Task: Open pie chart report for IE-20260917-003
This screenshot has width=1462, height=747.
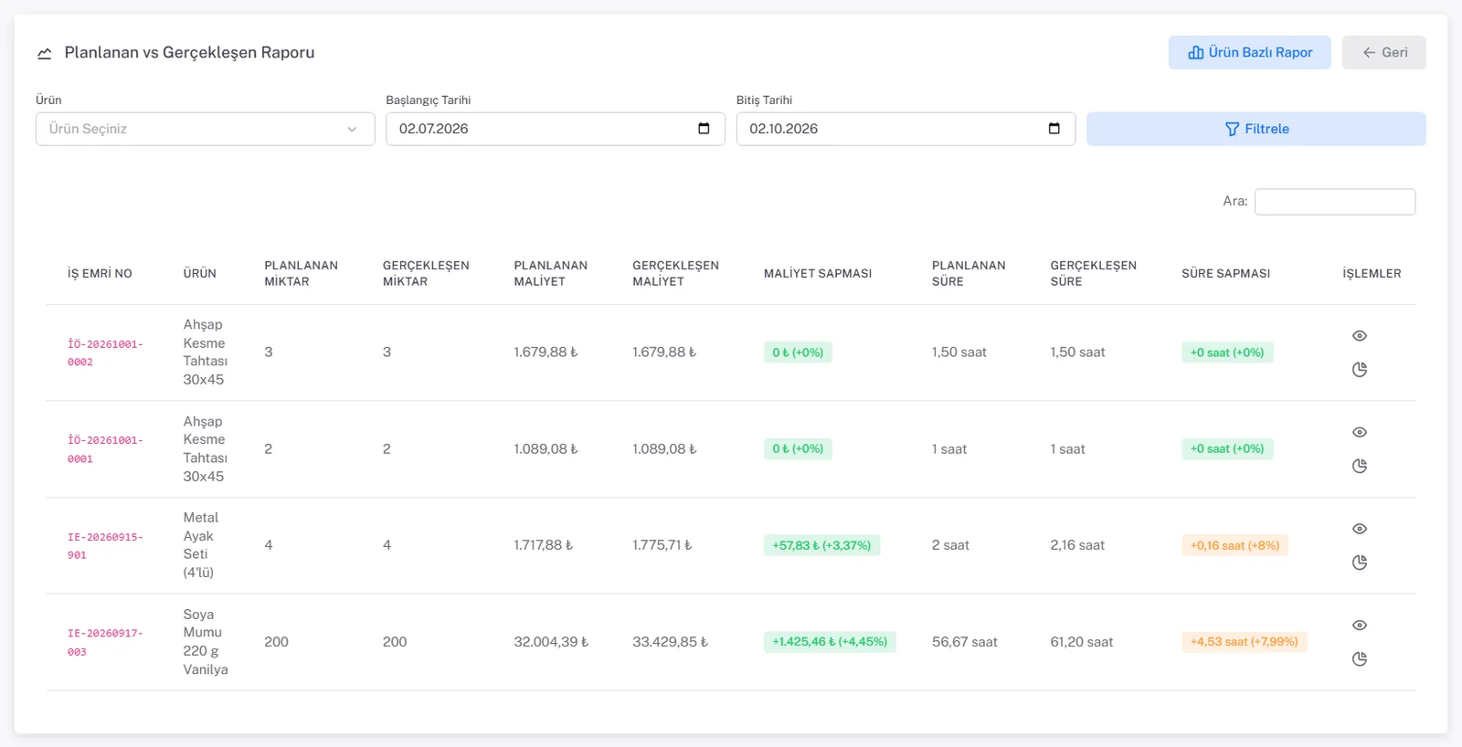Action: [1360, 659]
